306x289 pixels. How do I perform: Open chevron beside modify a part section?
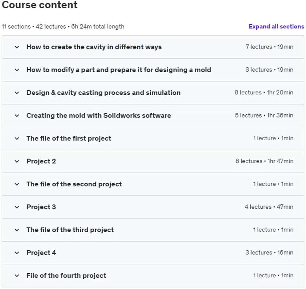tap(17, 70)
